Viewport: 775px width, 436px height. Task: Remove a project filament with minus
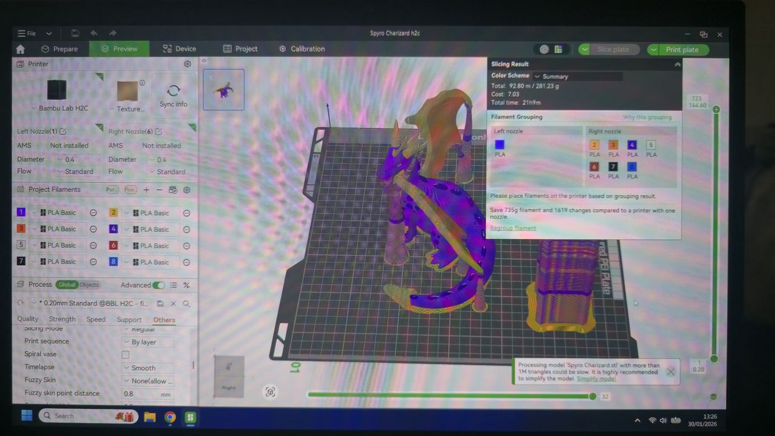(x=159, y=190)
